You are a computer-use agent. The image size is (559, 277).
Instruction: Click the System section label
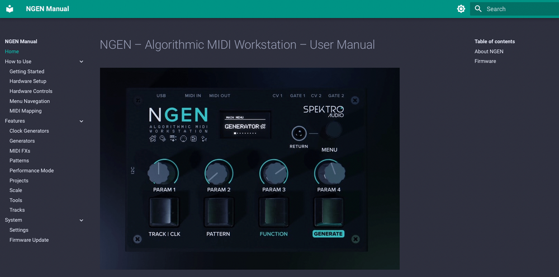(13, 220)
